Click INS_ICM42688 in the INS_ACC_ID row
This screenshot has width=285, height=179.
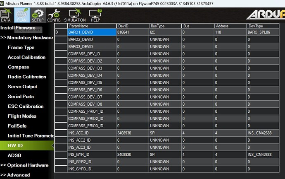tap(263, 133)
